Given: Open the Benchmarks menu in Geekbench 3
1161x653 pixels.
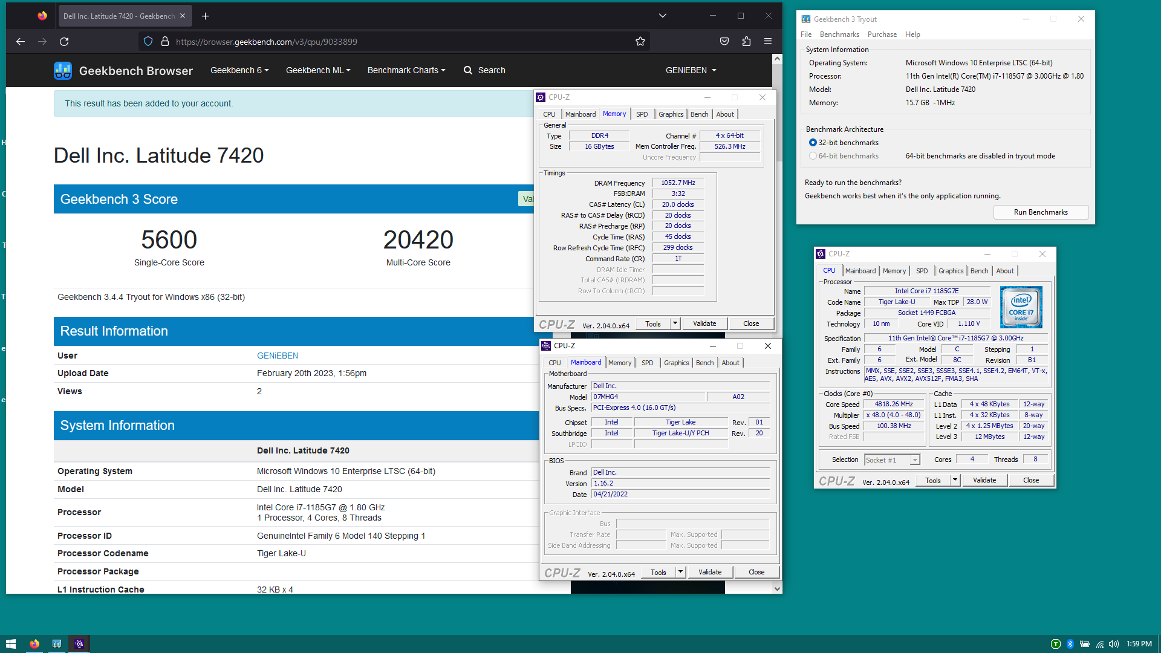Looking at the screenshot, I should (839, 34).
